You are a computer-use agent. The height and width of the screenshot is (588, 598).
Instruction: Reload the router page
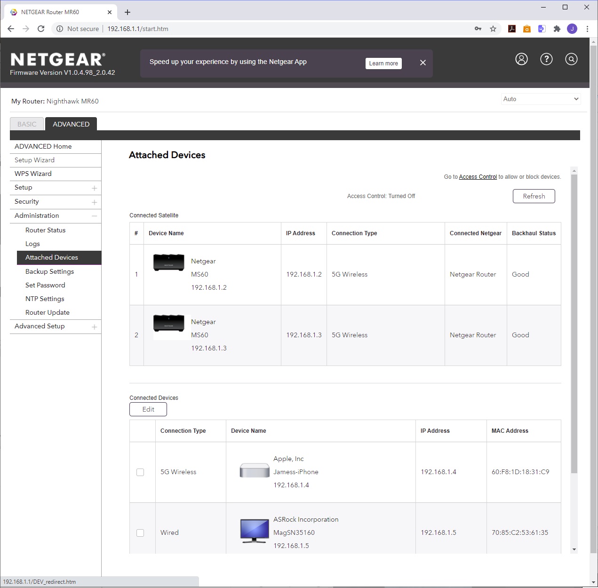coord(41,29)
